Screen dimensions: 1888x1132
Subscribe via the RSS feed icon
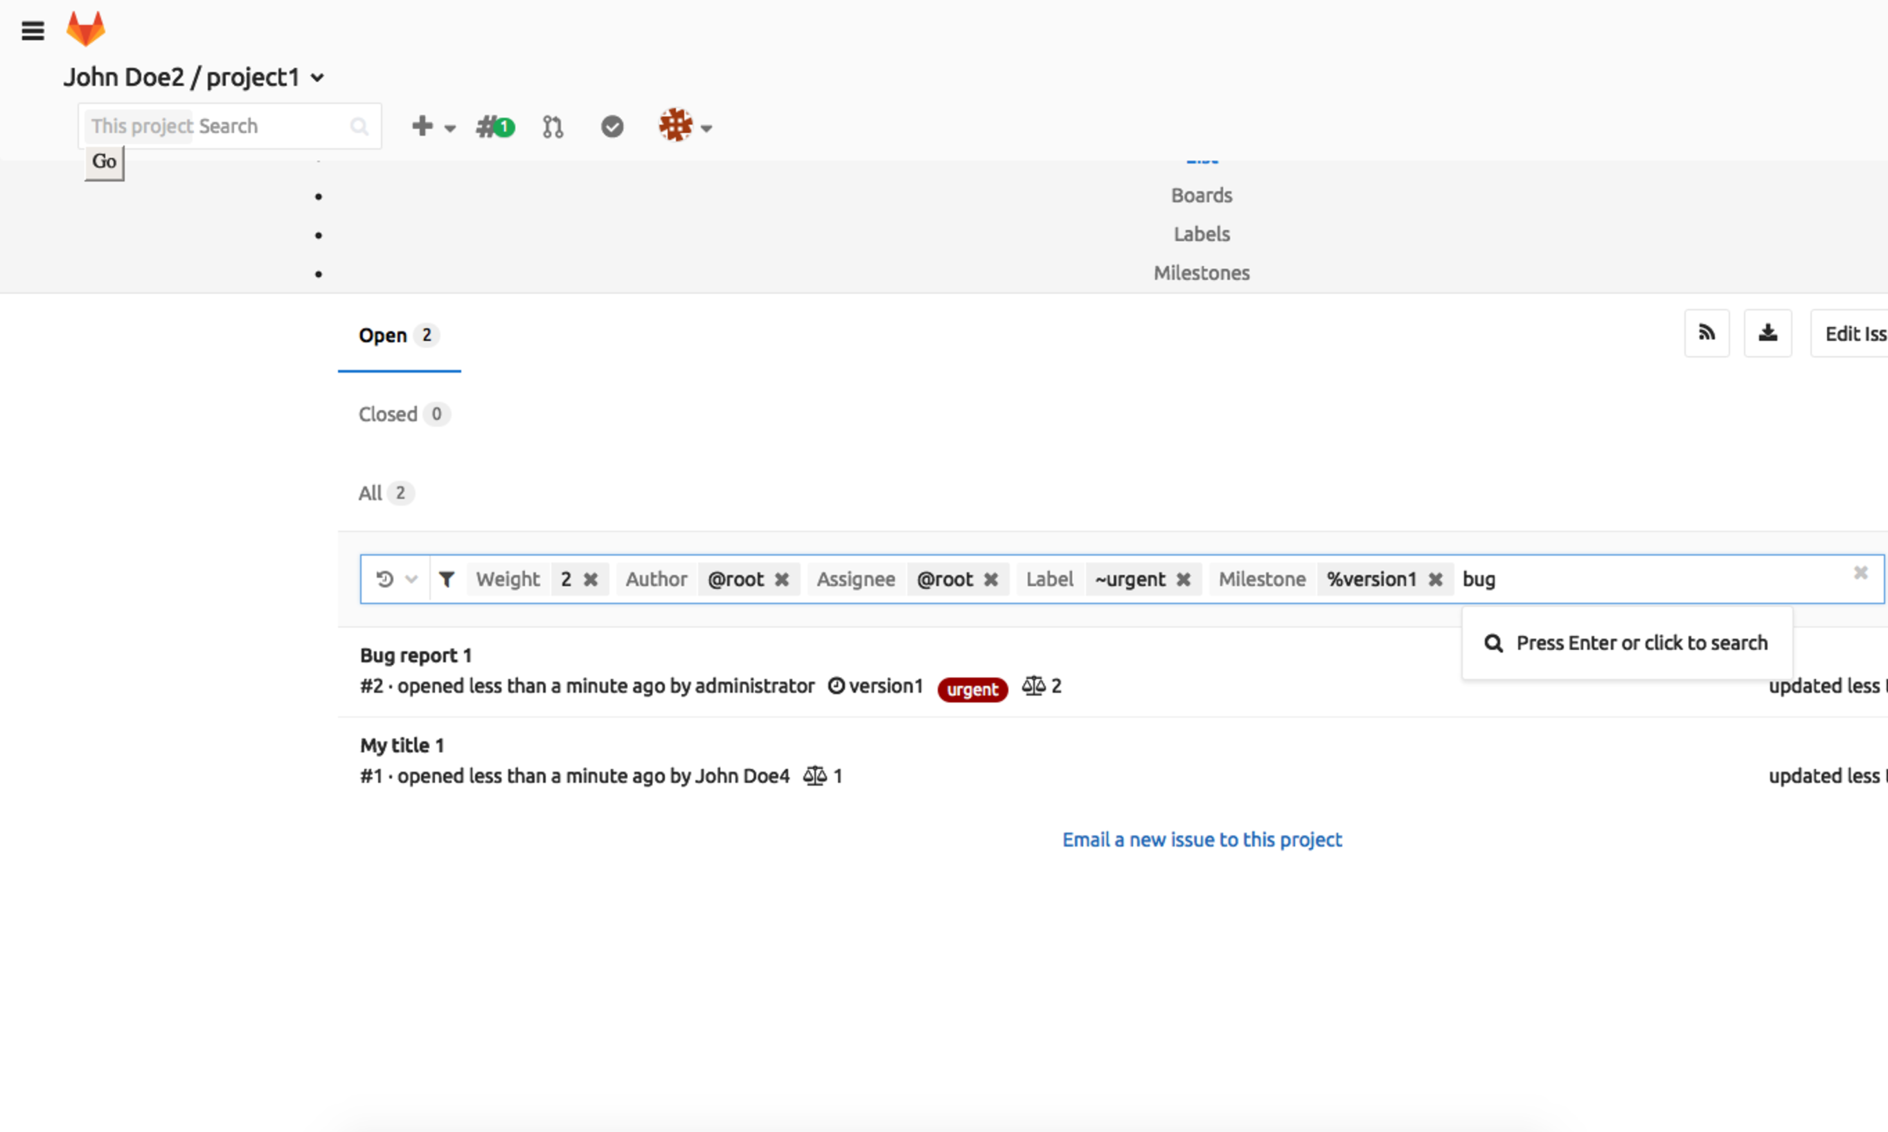[x=1706, y=333]
